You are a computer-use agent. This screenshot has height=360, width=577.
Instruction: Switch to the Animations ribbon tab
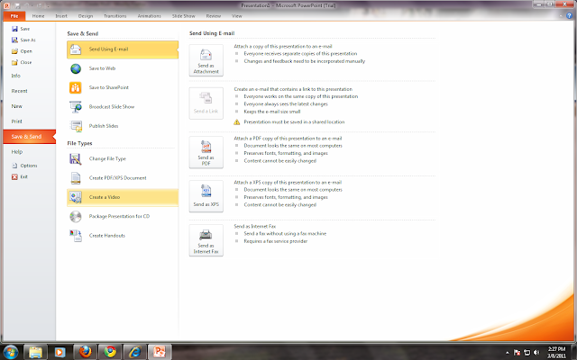point(150,16)
